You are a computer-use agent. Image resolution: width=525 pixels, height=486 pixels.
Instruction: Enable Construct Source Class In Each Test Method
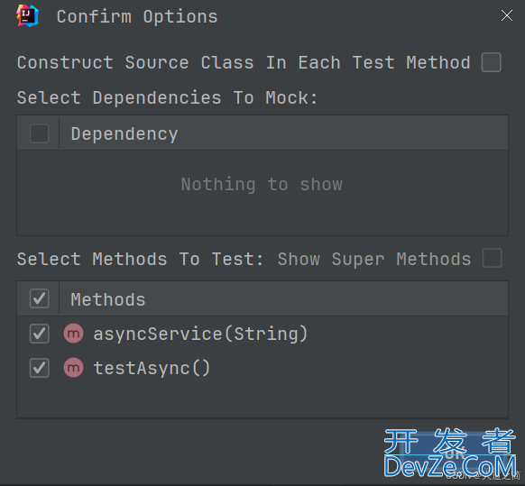tap(491, 62)
